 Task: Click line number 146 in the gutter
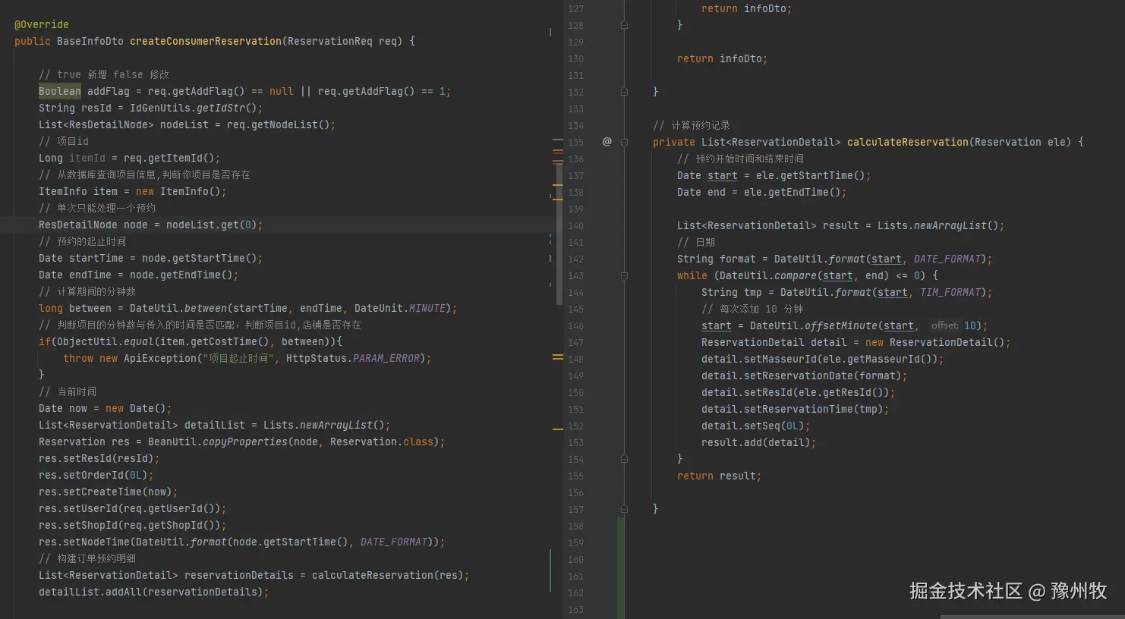(575, 325)
